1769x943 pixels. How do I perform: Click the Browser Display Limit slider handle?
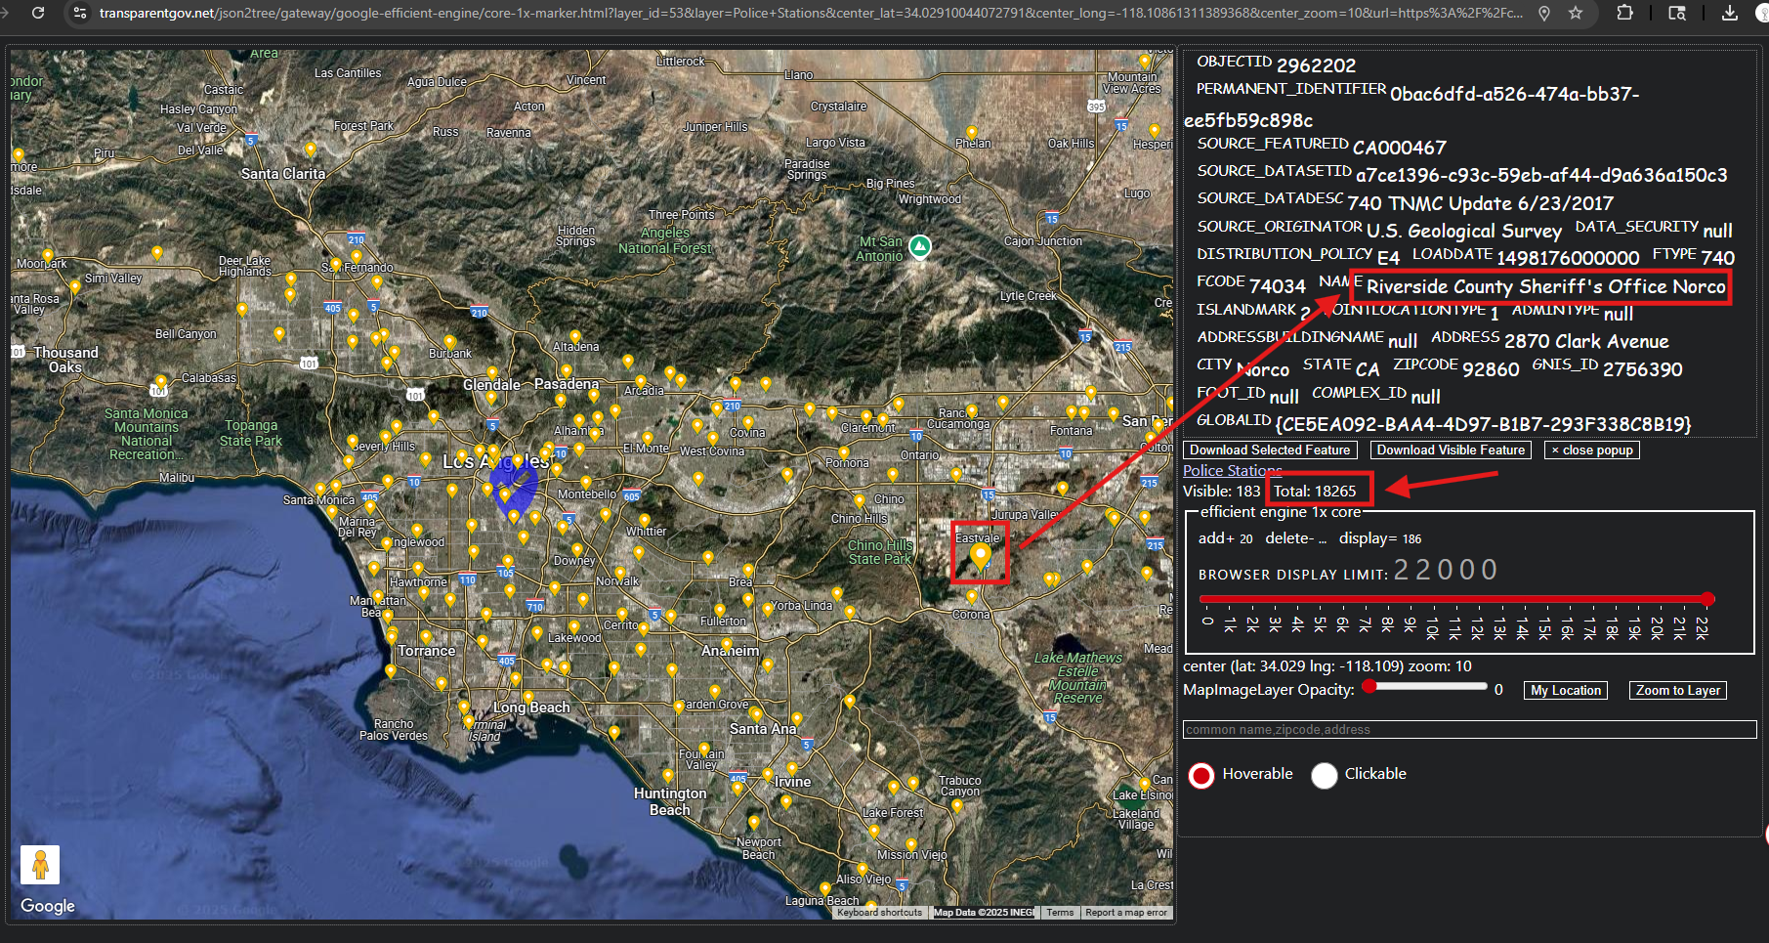point(1706,599)
